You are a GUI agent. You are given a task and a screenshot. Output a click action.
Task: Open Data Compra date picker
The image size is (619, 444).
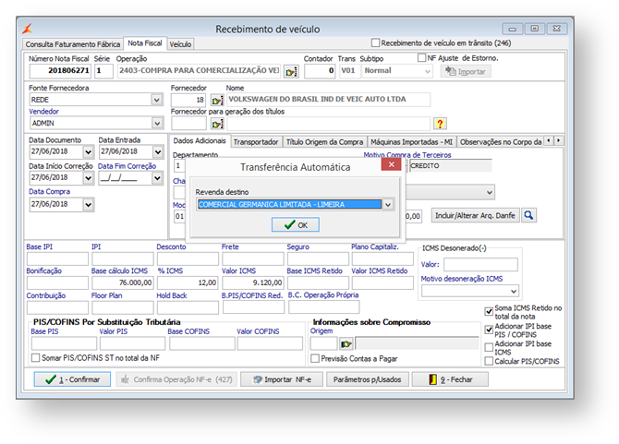[x=88, y=205]
